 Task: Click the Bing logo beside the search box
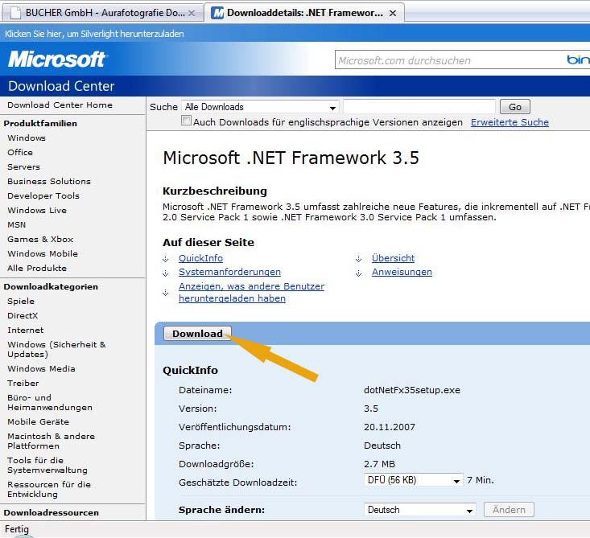(578, 60)
